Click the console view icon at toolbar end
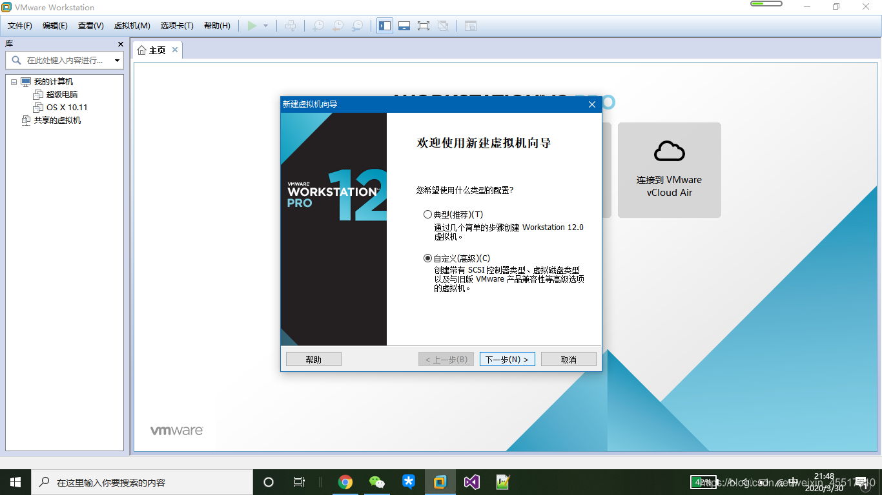Screen dimensions: 882x495 [x=471, y=26]
